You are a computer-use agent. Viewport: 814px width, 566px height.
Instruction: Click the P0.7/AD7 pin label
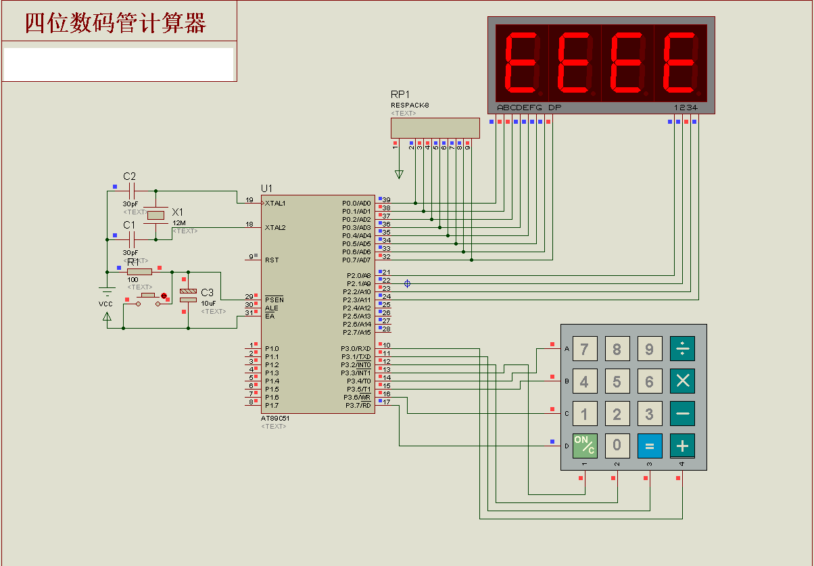[x=356, y=260]
